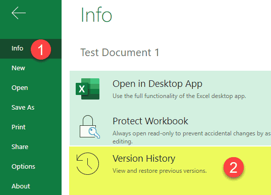The image size is (271, 195).
Task: Click the Excel app icon
Action: [88, 89]
